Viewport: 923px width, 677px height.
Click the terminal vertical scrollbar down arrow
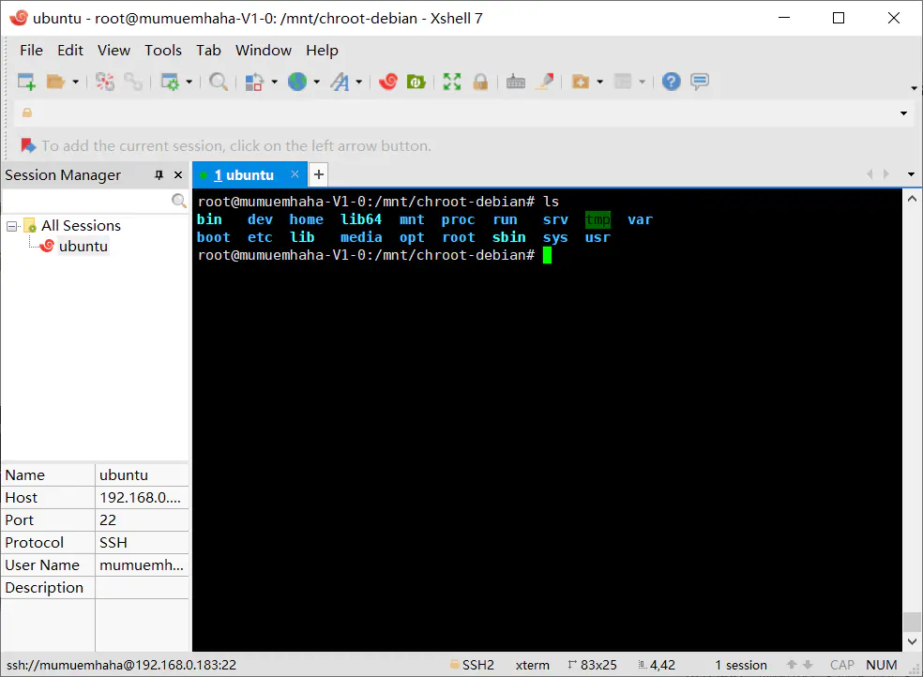pyautogui.click(x=912, y=641)
